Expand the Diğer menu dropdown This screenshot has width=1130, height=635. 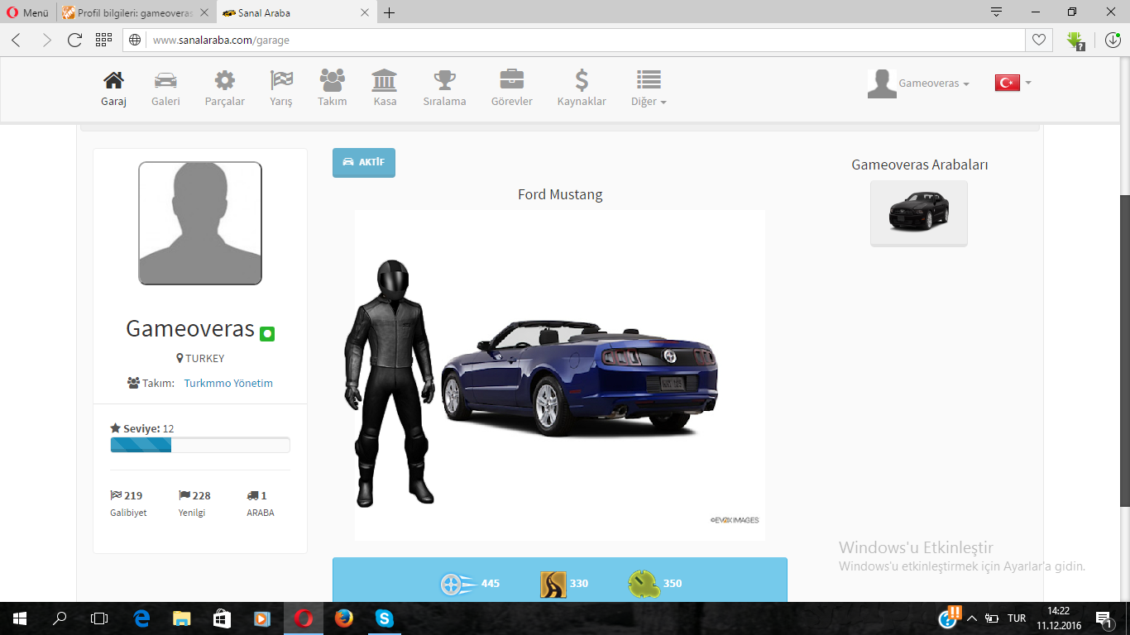tap(649, 88)
